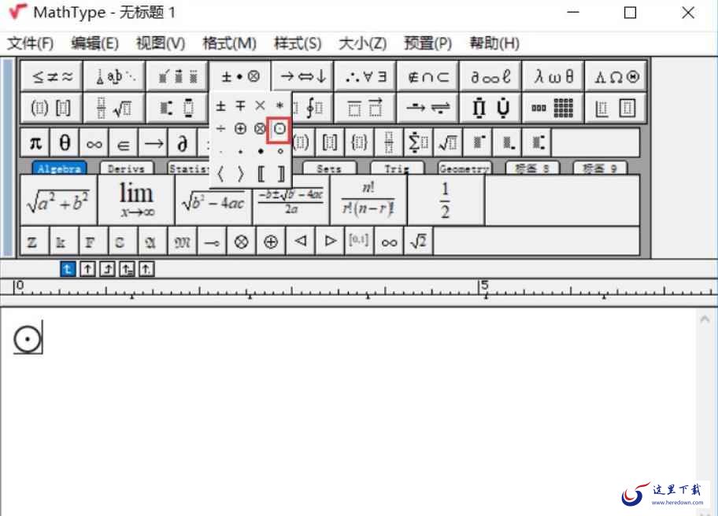718x516 pixels.
Task: Open the set theory symbols palette (∉∩⊂)
Action: tap(428, 76)
